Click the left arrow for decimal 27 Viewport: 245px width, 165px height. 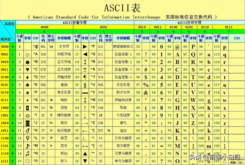point(85,131)
